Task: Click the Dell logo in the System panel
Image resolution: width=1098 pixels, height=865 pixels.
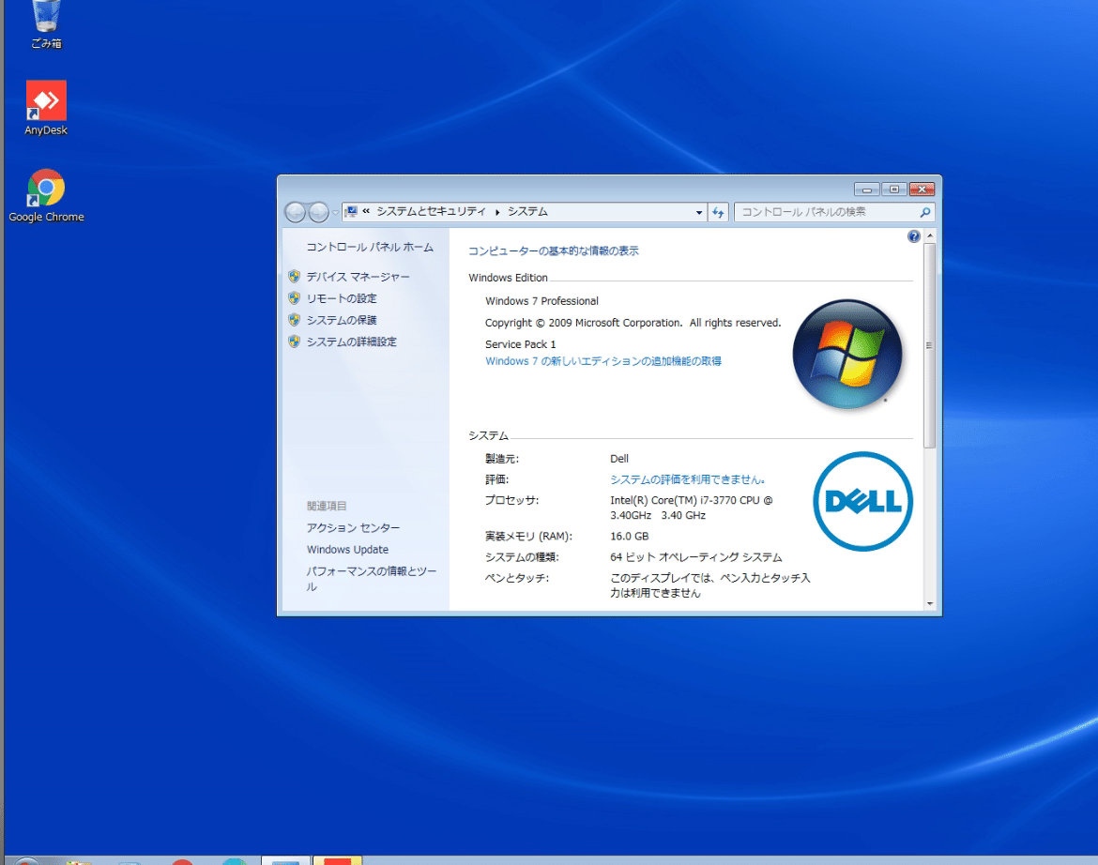Action: (862, 501)
